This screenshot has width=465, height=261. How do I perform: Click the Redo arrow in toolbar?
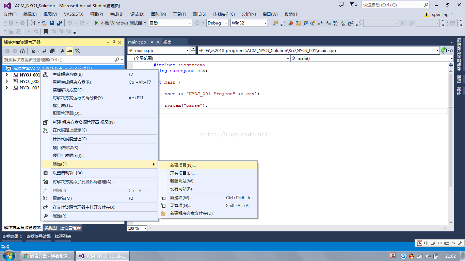82,23
